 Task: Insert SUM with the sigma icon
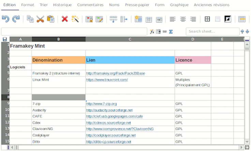(x=171, y=32)
